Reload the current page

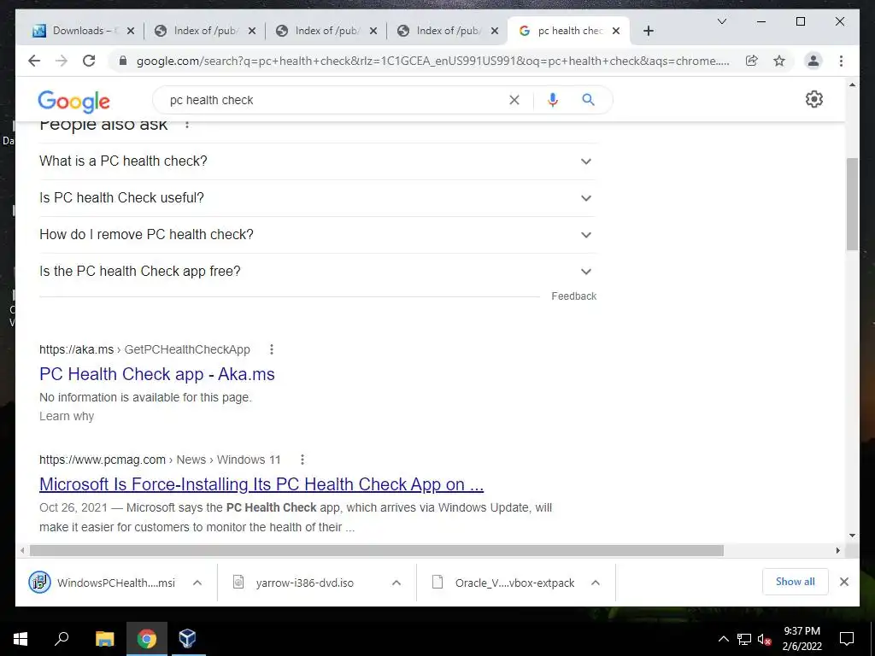[89, 61]
